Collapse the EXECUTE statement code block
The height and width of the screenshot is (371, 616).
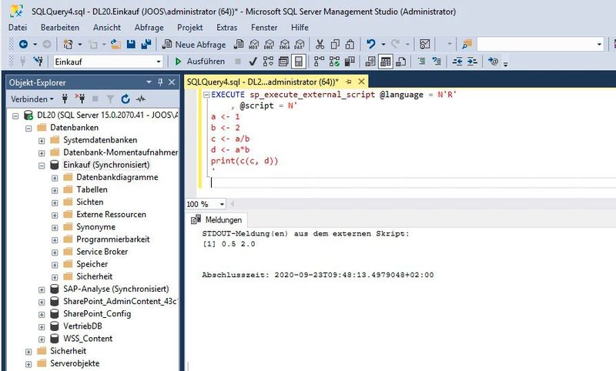(206, 95)
